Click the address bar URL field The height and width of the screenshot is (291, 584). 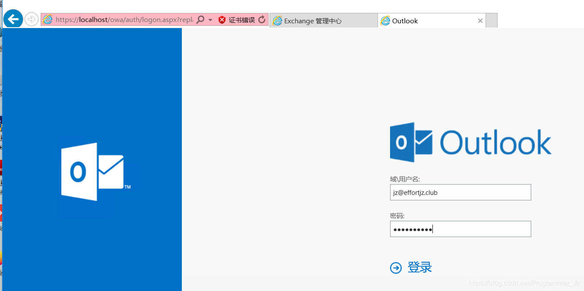(124, 20)
